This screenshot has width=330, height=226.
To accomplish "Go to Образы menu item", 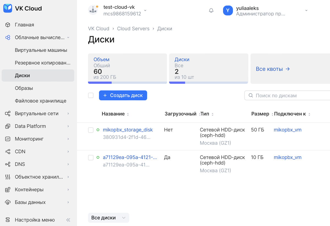I will click(x=24, y=88).
